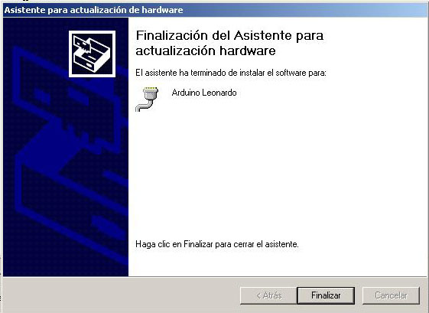Click the Arduino Leonardo device name
The image size is (429, 313).
click(204, 93)
